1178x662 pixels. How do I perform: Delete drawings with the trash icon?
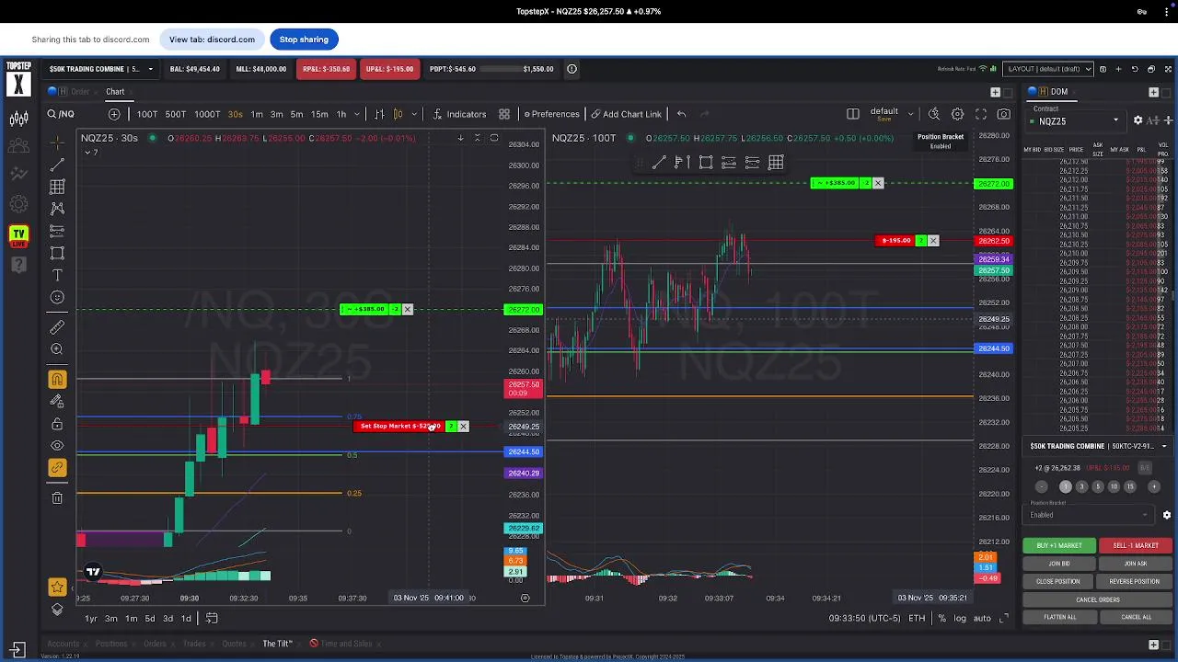tap(57, 497)
